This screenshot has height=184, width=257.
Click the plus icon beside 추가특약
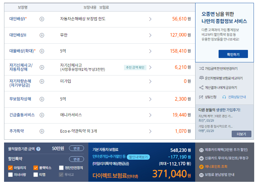point(42,131)
